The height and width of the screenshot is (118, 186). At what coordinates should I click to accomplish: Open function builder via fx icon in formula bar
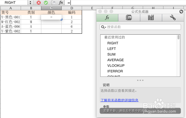61,2
